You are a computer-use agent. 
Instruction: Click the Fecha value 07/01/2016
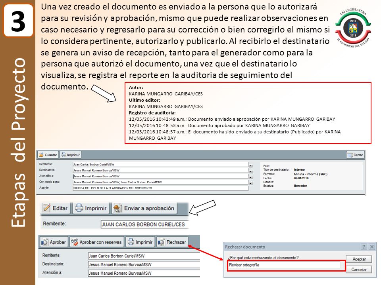pos(301,178)
